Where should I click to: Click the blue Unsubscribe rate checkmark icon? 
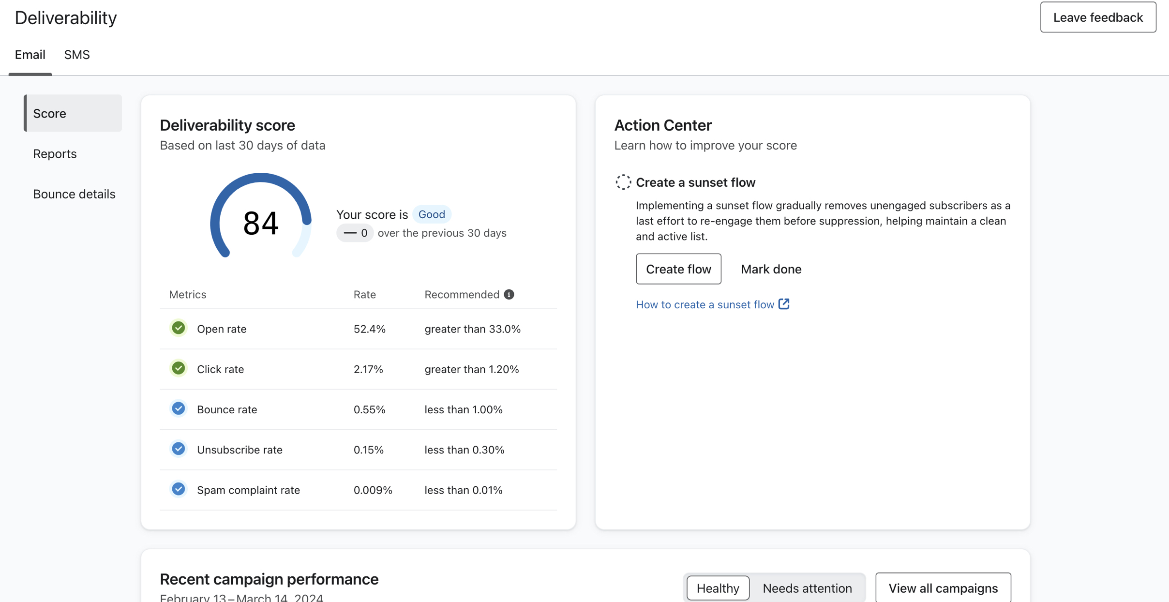[x=177, y=449]
